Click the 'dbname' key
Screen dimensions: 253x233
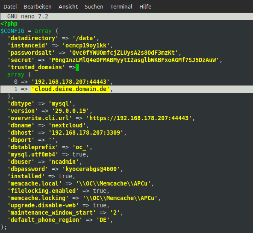pos(21,125)
